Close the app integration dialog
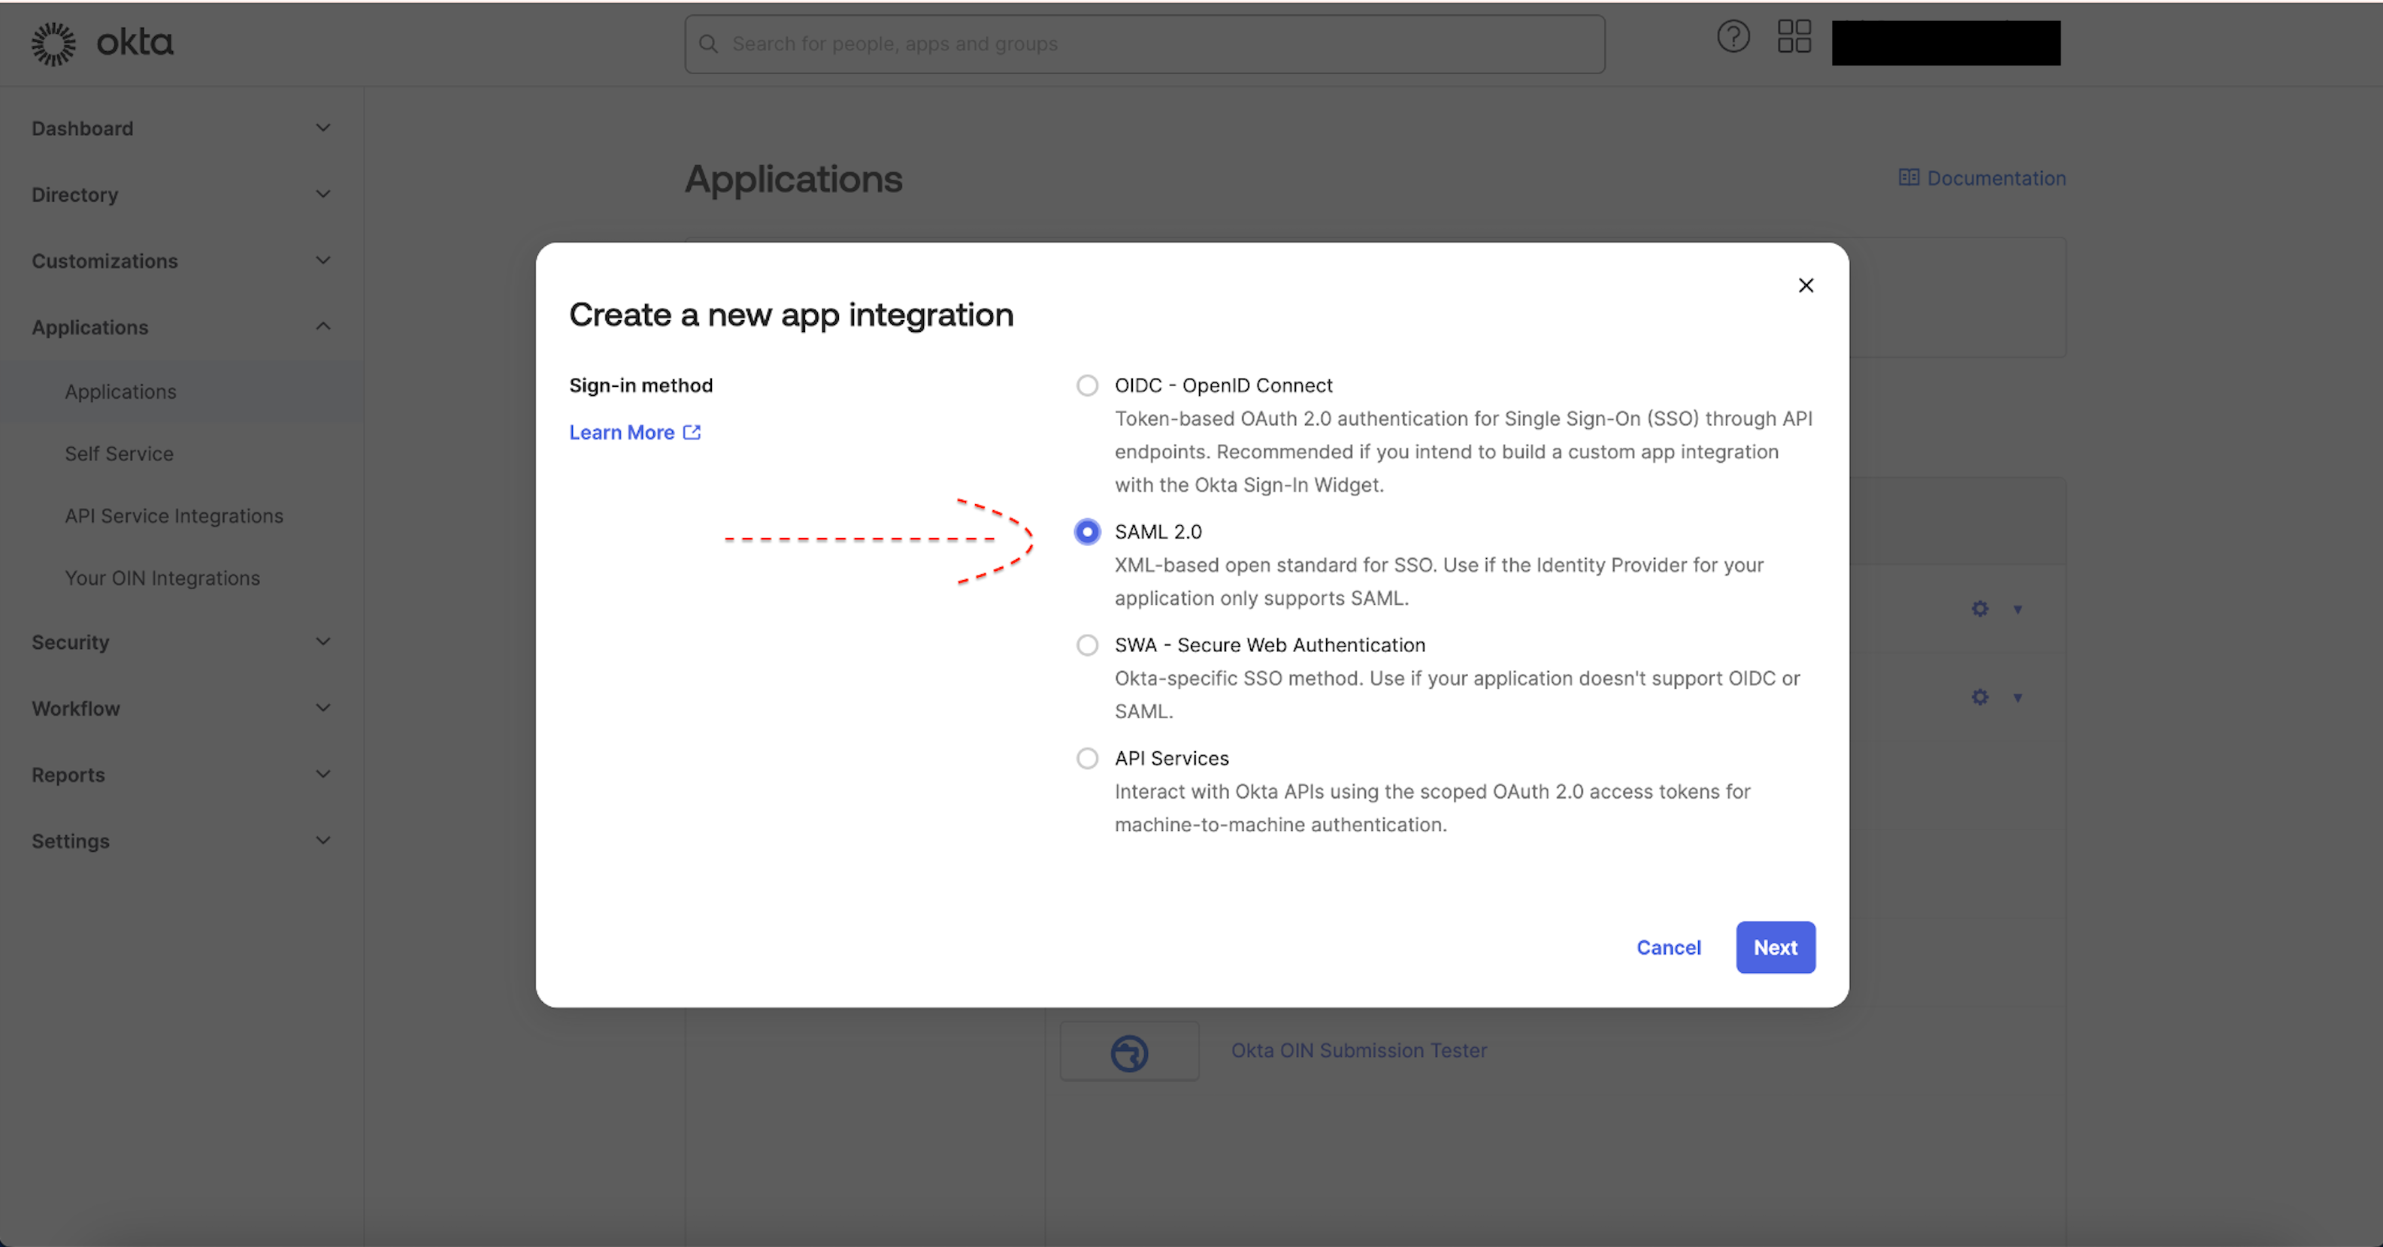Screen dimensions: 2383x1247 (x=1805, y=285)
